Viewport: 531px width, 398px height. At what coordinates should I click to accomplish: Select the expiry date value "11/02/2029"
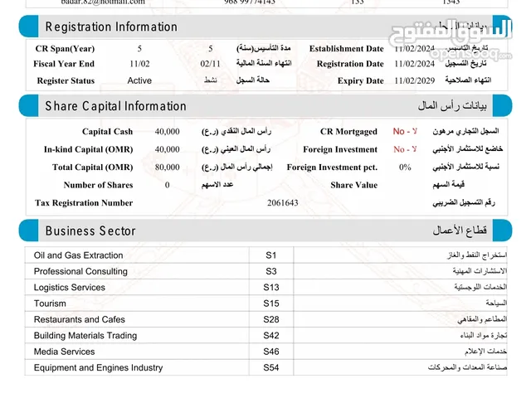(415, 80)
